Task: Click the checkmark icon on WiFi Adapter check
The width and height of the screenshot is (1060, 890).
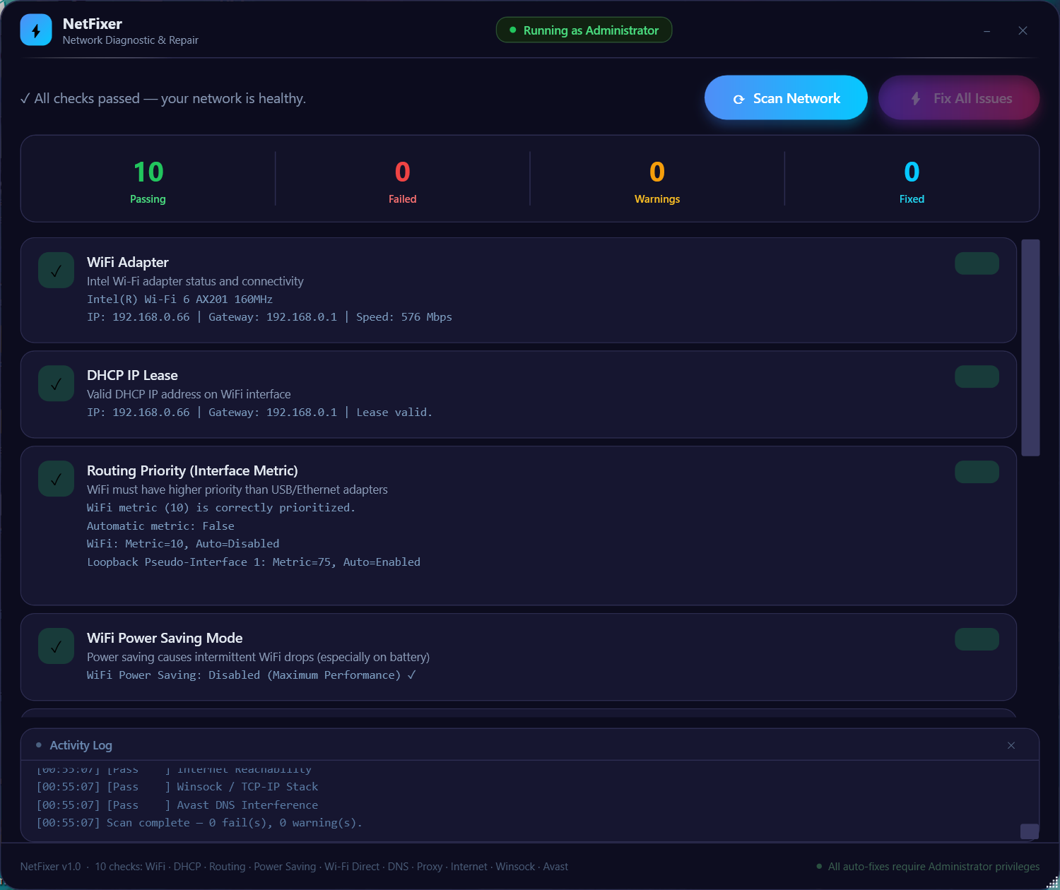Action: (x=56, y=270)
